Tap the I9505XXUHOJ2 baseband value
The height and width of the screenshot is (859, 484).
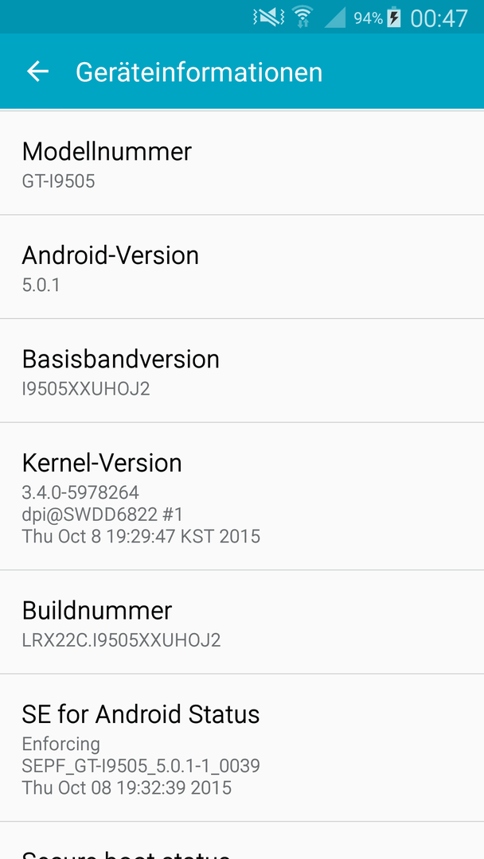[85, 388]
